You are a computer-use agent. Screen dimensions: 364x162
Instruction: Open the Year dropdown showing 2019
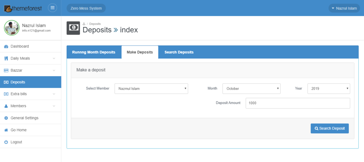click(x=328, y=89)
